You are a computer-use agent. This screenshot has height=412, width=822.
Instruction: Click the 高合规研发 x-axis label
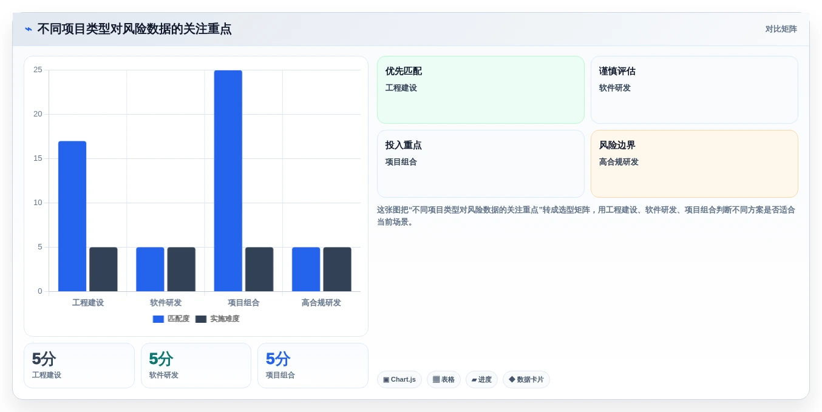pos(321,303)
